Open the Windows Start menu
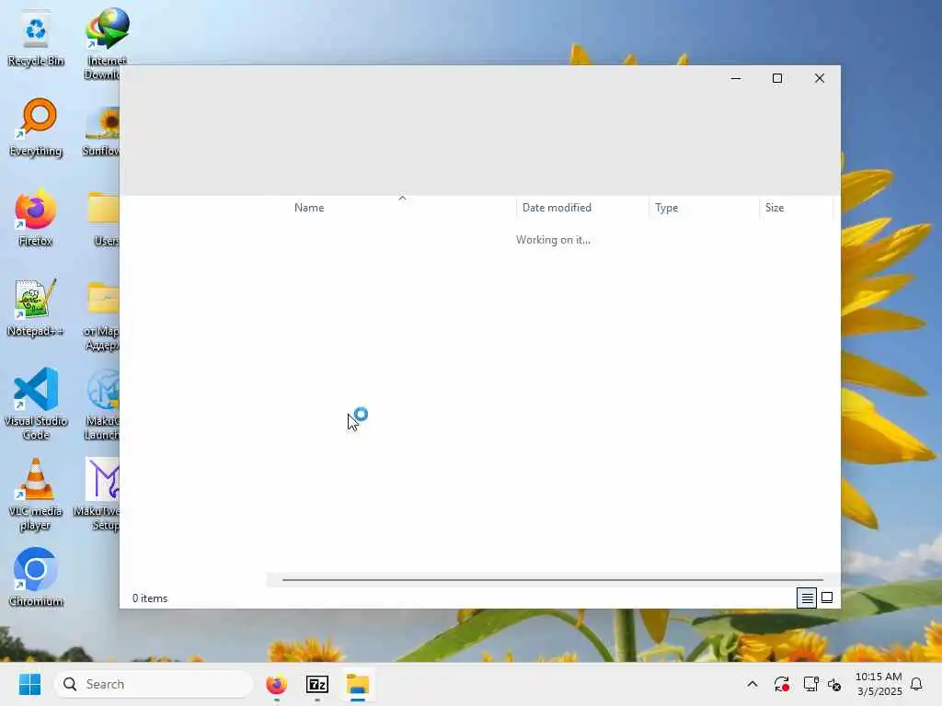 [x=29, y=684]
